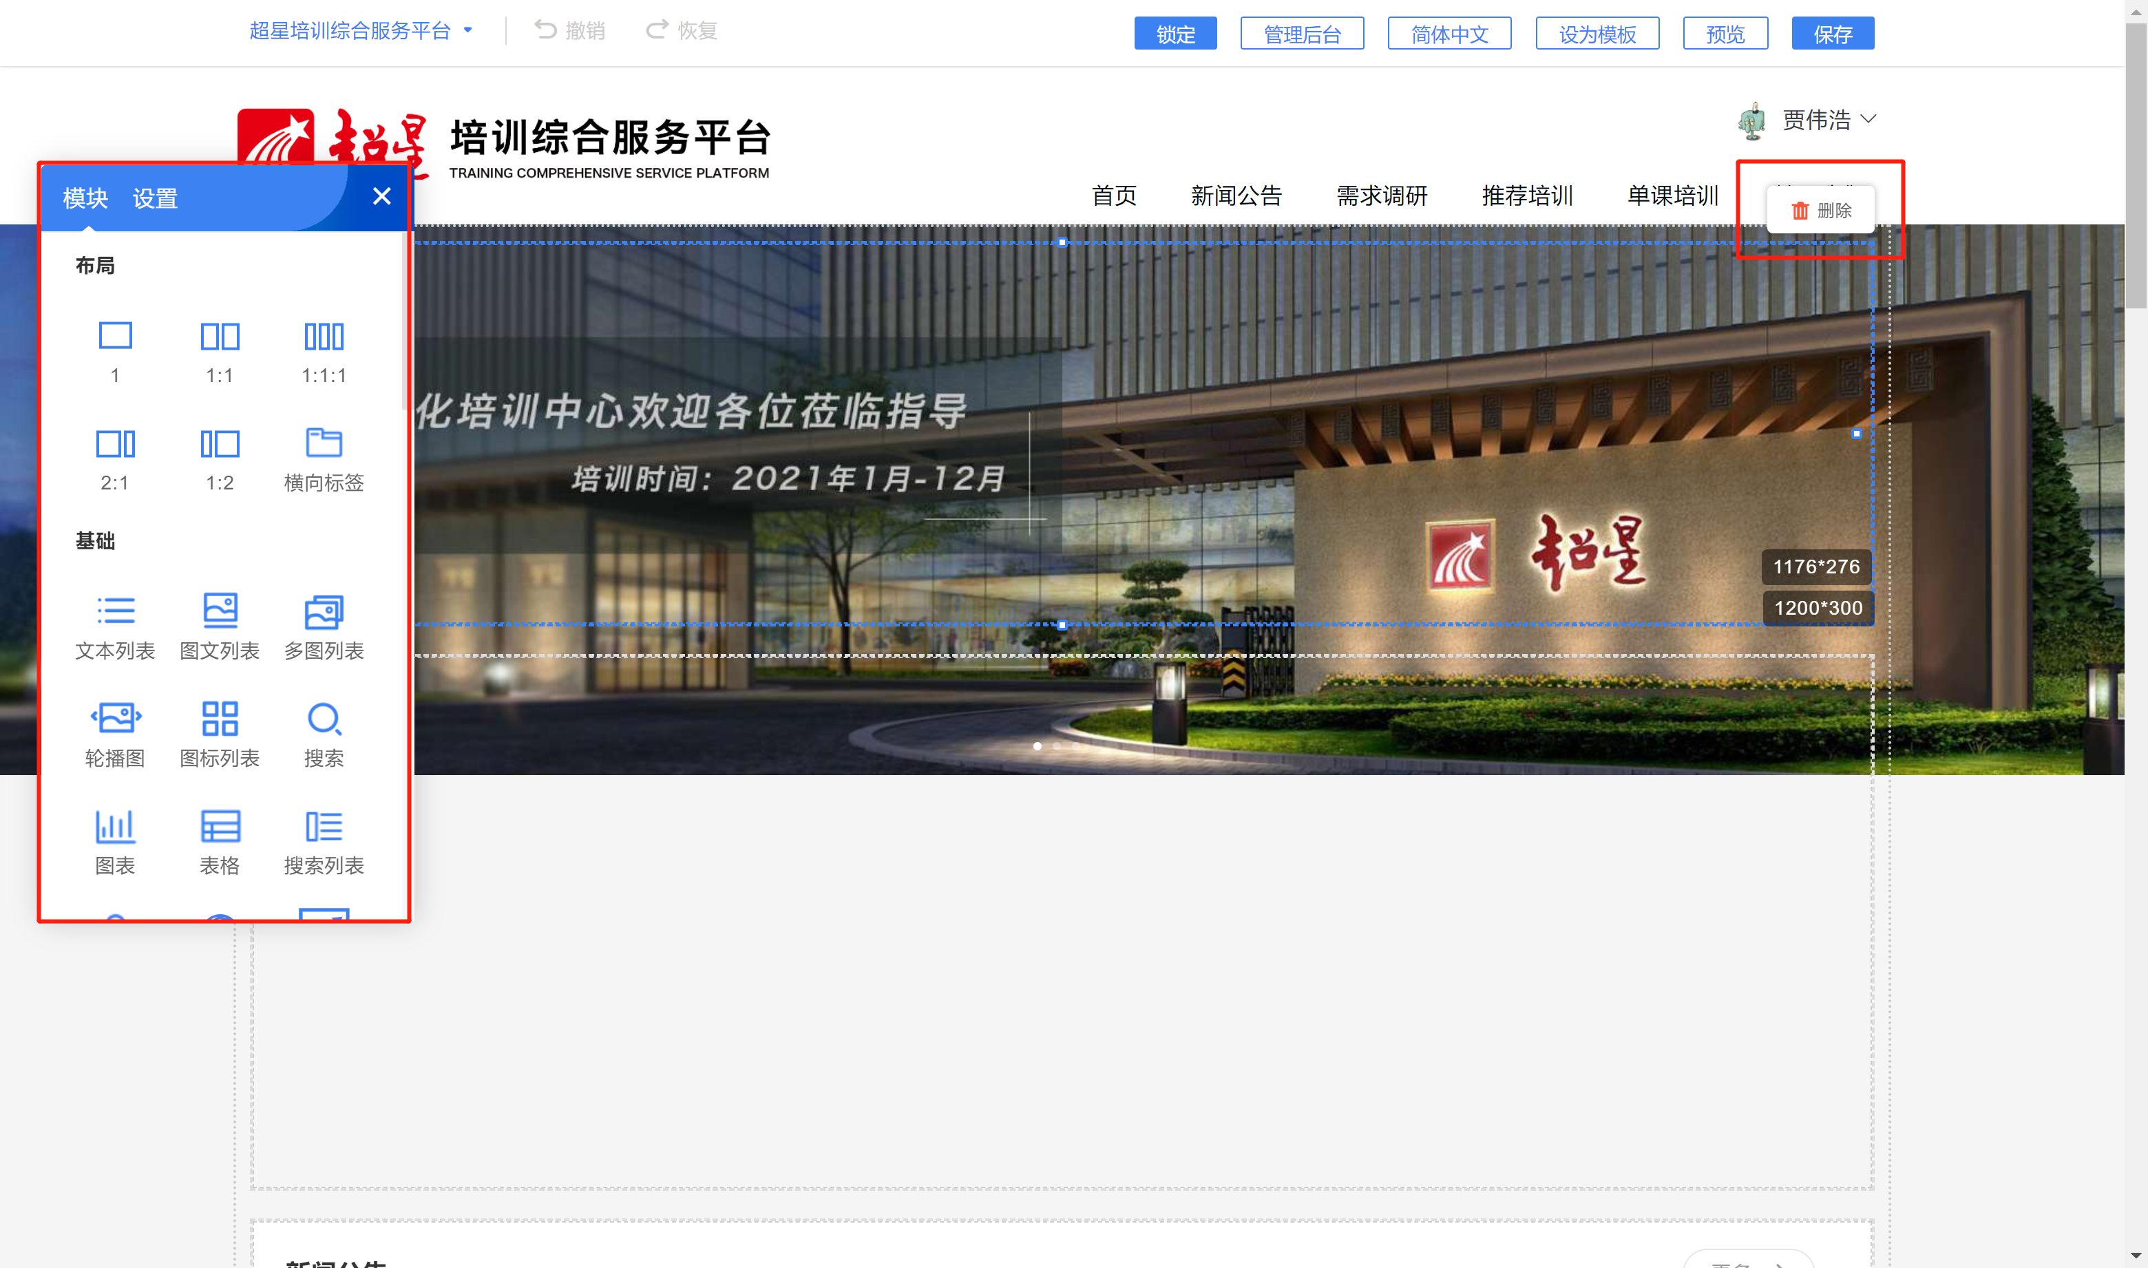This screenshot has height=1268, width=2148.
Task: Add the chart (图表) module
Action: click(x=116, y=825)
